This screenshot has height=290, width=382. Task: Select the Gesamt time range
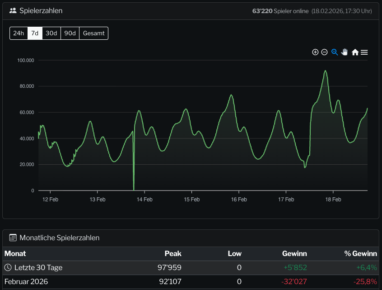coord(93,33)
